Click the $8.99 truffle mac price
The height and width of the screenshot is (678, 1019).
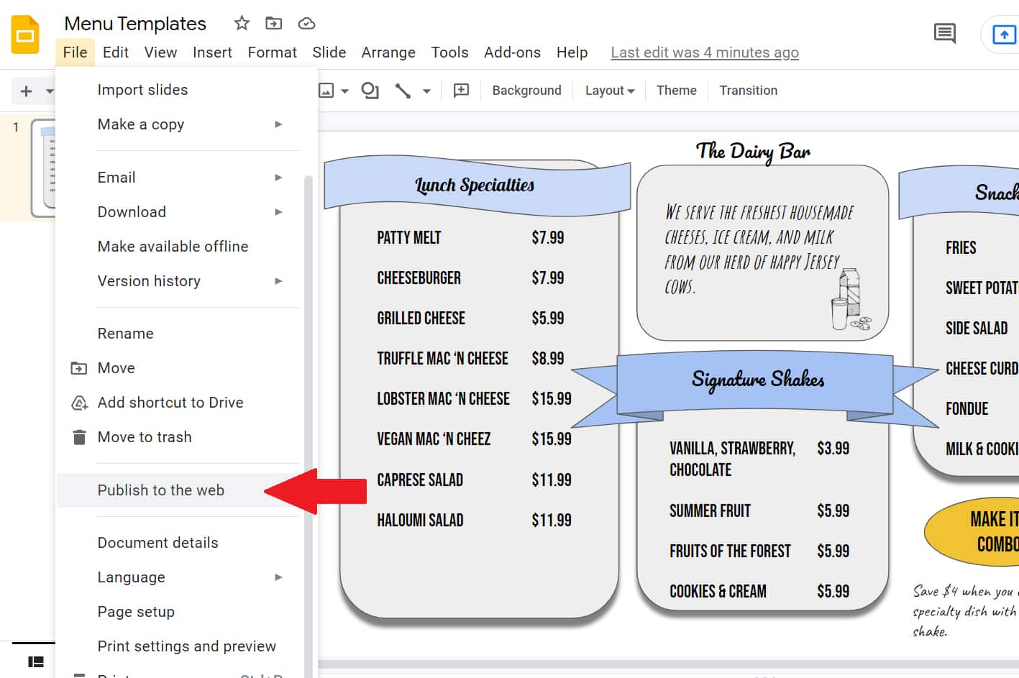click(547, 359)
